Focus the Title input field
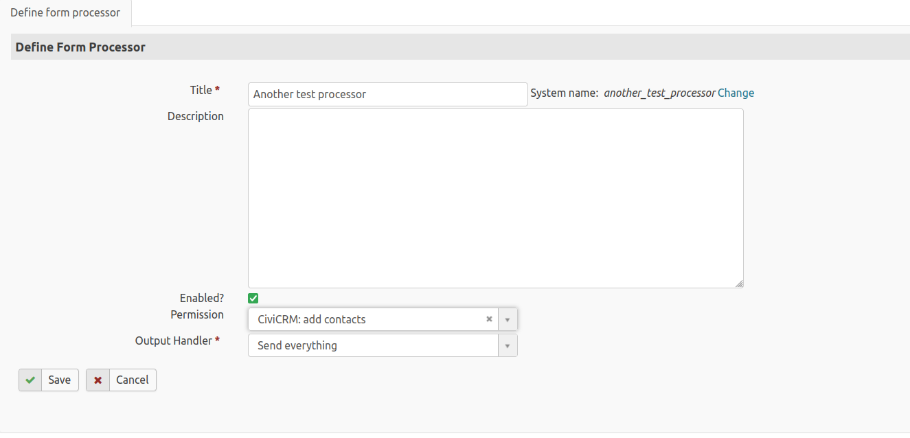 click(x=387, y=94)
